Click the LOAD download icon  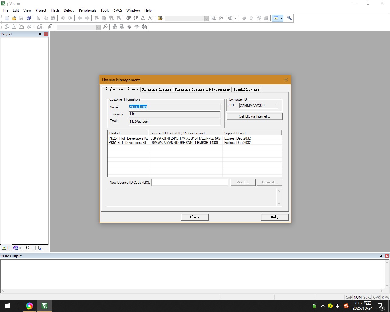pos(50,27)
